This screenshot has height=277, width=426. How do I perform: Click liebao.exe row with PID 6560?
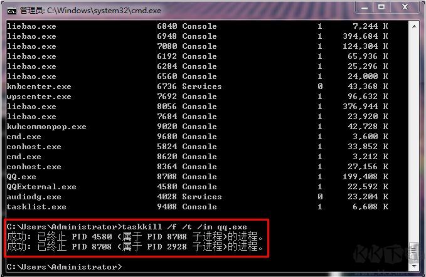click(197, 76)
